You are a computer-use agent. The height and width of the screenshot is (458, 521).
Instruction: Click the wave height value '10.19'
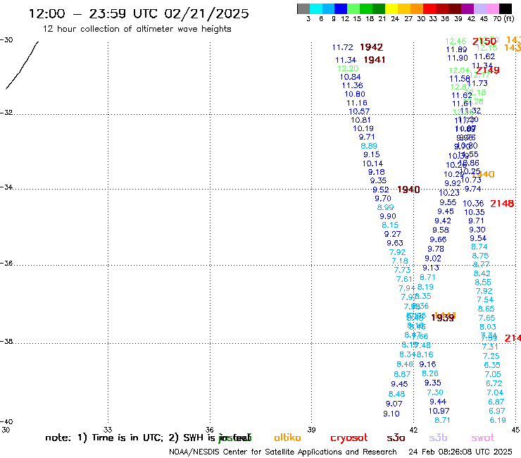pyautogui.click(x=363, y=128)
